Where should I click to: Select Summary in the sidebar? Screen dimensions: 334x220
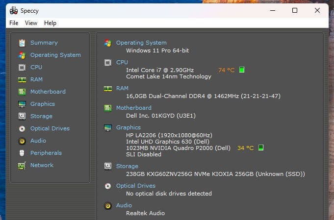pyautogui.click(x=44, y=43)
